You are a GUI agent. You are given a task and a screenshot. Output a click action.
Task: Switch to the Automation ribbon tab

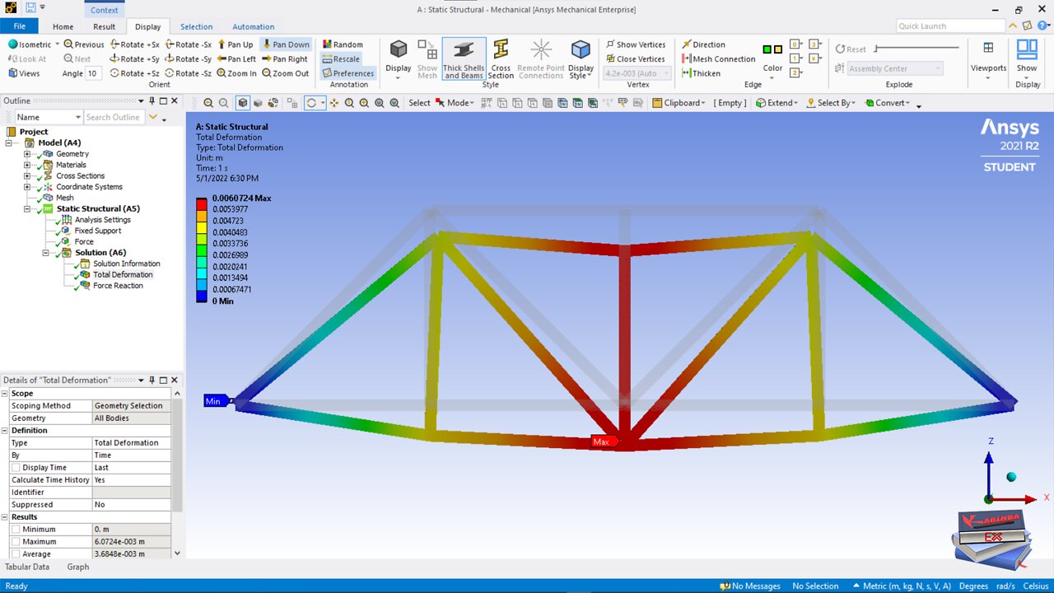tap(254, 26)
